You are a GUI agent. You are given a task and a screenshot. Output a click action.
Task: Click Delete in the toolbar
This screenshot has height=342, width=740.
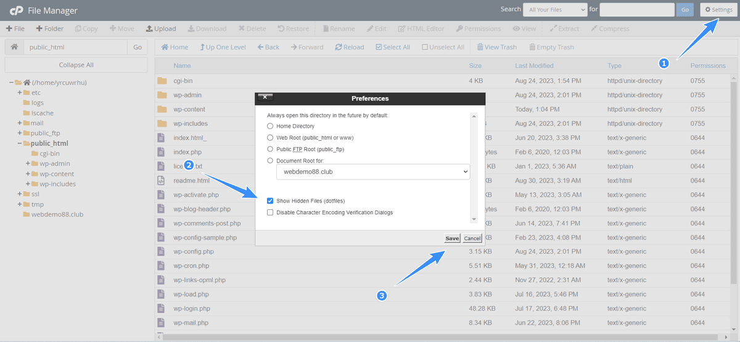click(x=252, y=28)
